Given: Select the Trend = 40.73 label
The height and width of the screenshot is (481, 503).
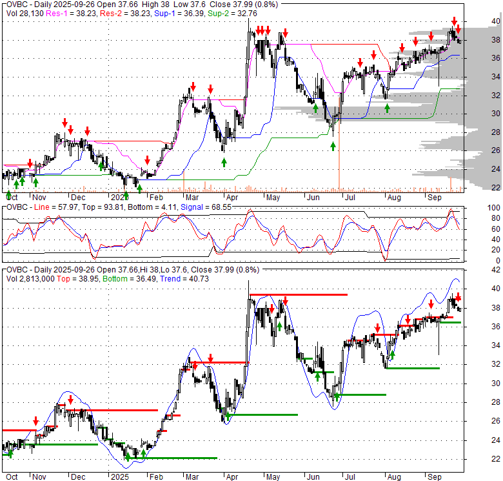Looking at the screenshot, I should pyautogui.click(x=184, y=279).
